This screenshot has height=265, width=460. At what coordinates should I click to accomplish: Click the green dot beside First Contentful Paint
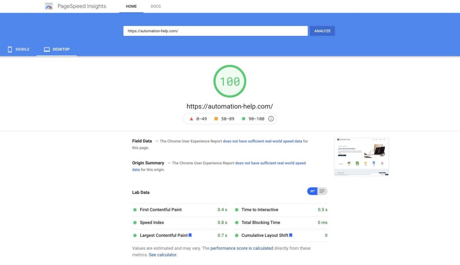click(x=135, y=210)
